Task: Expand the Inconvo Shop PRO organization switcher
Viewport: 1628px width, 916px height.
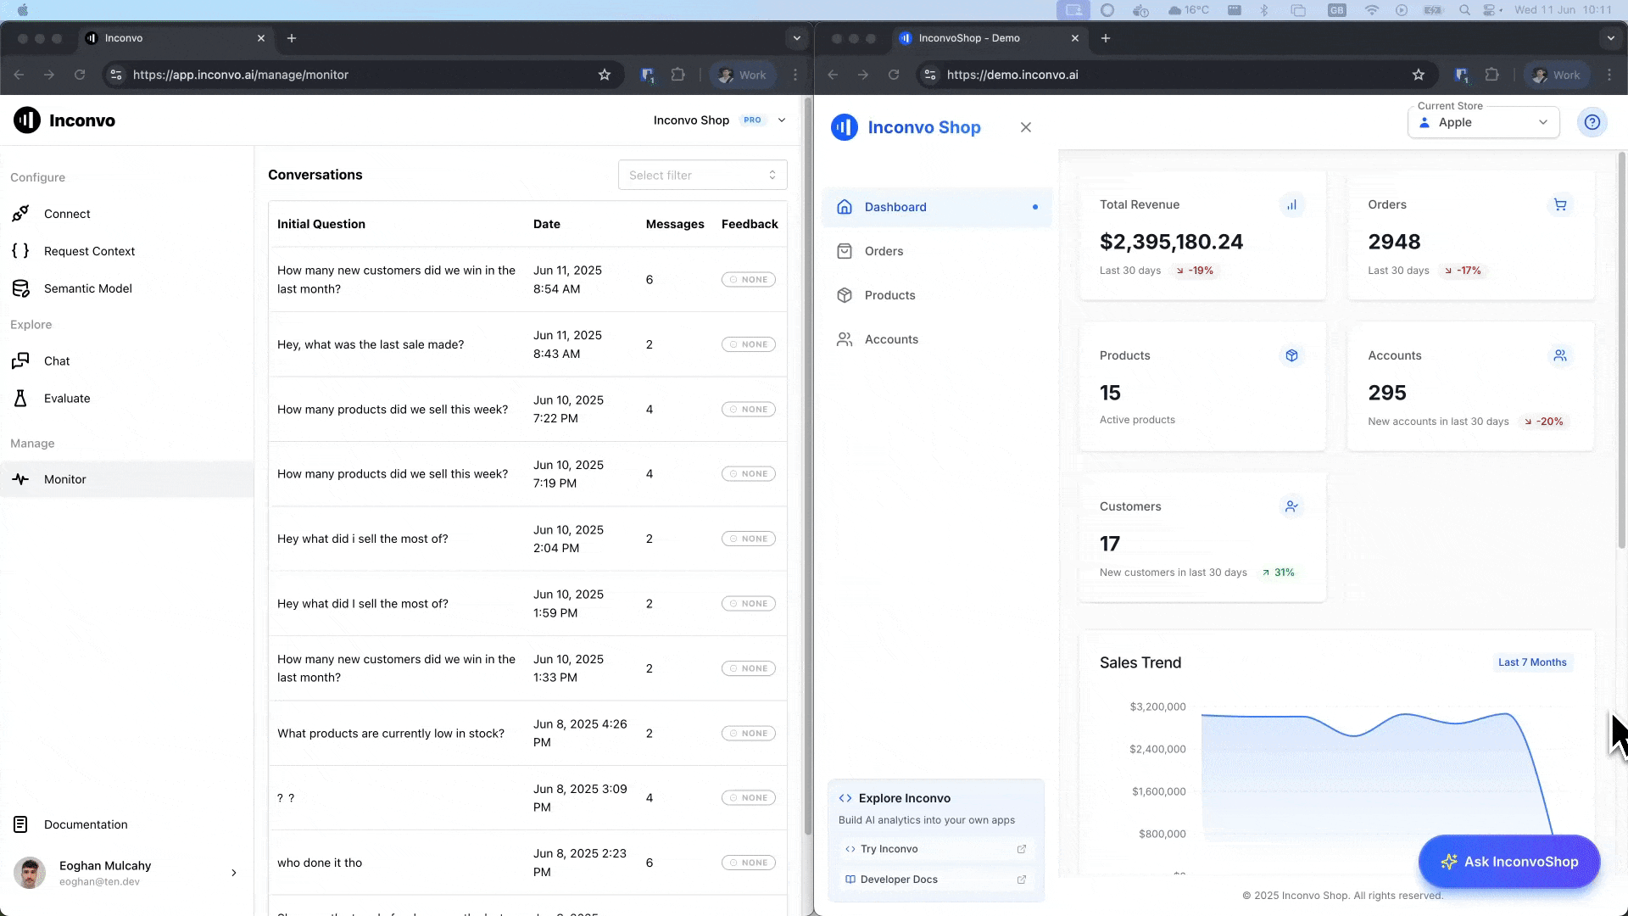Action: point(720,120)
